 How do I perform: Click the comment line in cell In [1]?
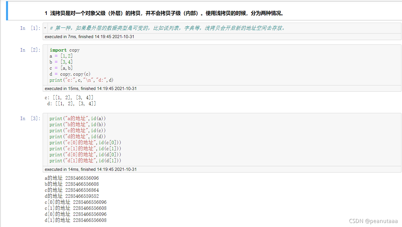168,28
